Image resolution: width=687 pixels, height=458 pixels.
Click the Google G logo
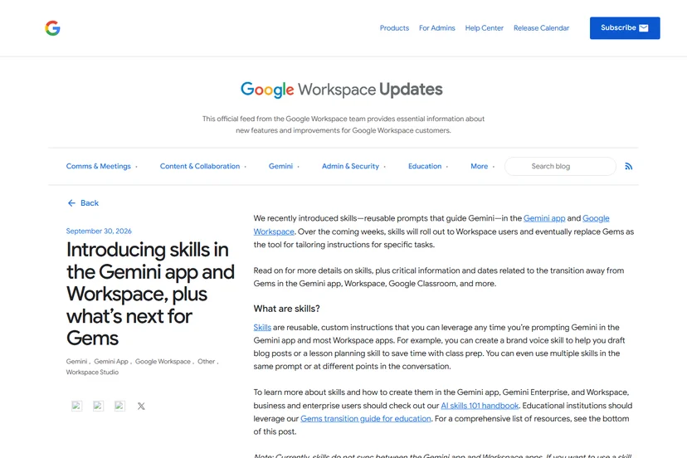coord(52,28)
